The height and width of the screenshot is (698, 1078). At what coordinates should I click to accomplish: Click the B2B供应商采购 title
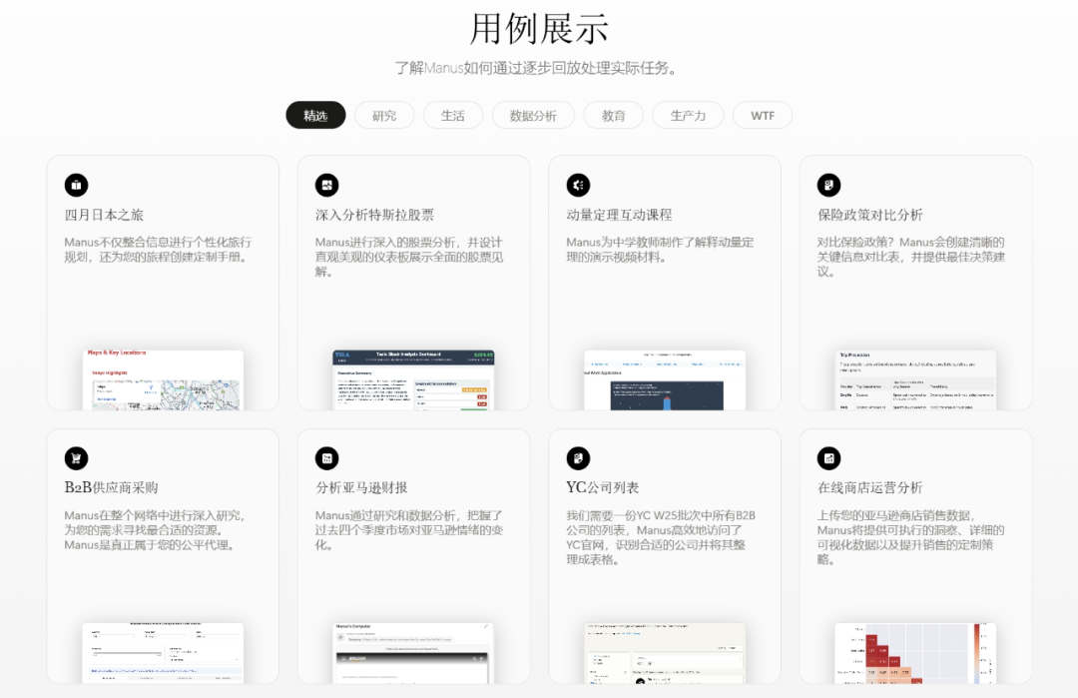tap(112, 487)
